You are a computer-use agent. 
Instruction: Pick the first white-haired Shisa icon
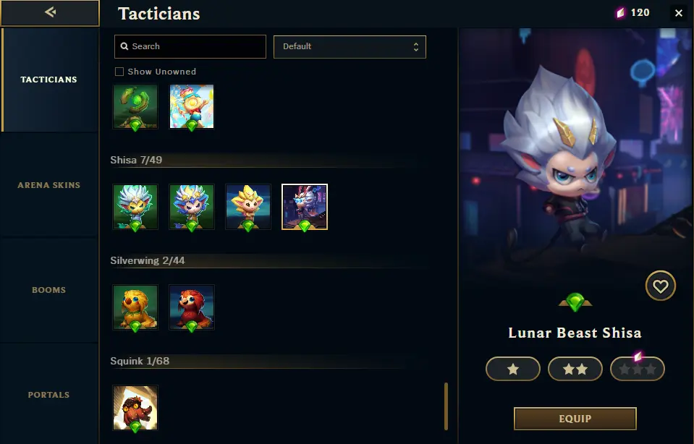[x=135, y=207]
